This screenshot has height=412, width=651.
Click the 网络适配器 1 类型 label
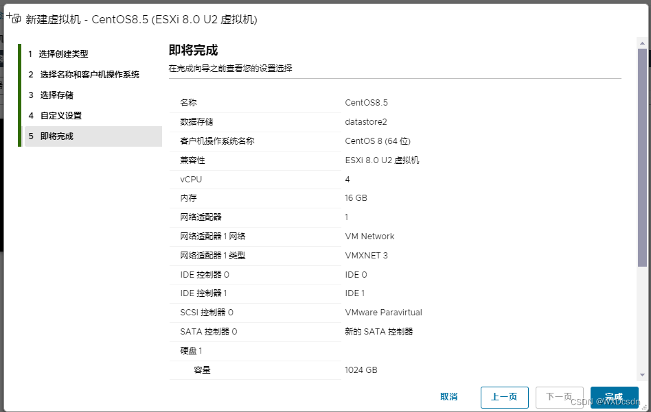[x=213, y=255]
